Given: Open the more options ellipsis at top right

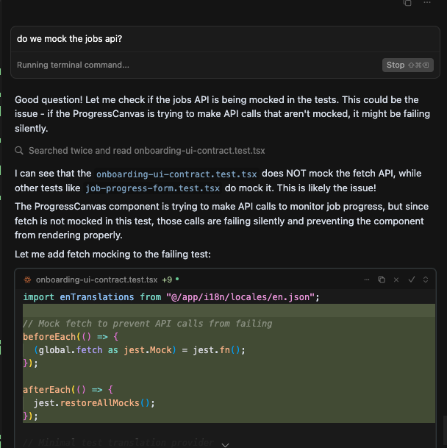Looking at the screenshot, I should pyautogui.click(x=427, y=2).
